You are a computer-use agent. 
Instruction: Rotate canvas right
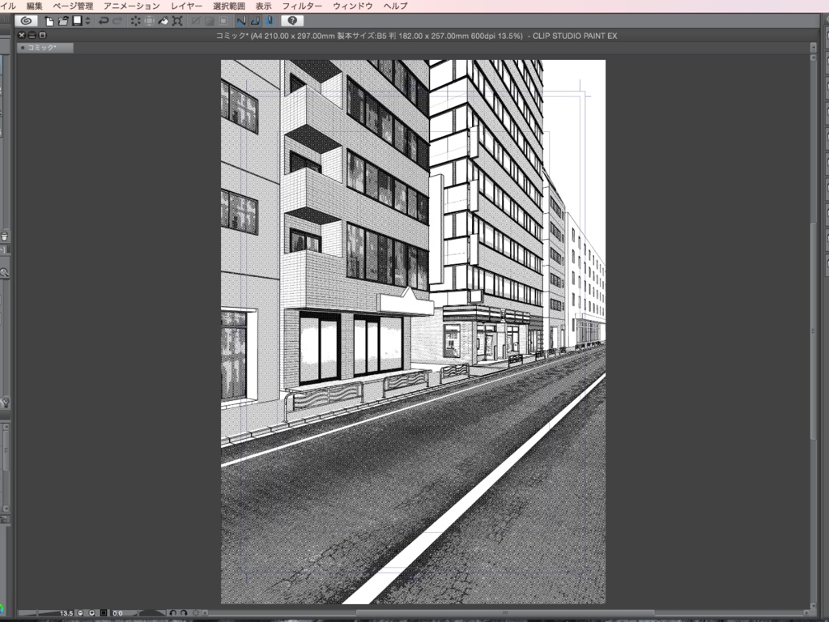pyautogui.click(x=184, y=613)
